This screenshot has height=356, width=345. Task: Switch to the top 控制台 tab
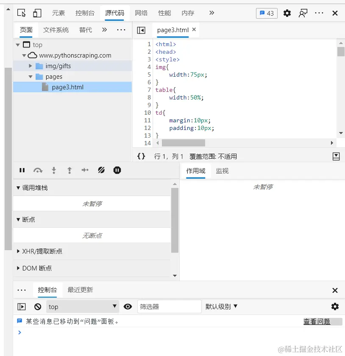(85, 13)
